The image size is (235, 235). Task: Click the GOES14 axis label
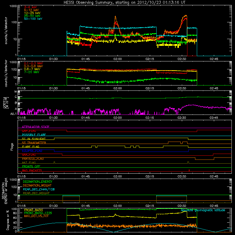[x=6, y=103]
